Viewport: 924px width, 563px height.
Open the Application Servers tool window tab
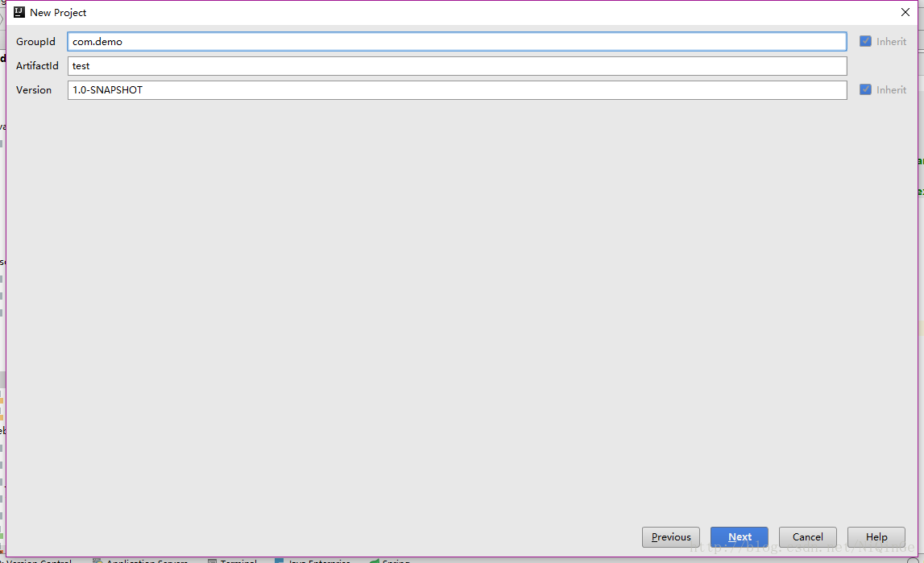(x=140, y=560)
